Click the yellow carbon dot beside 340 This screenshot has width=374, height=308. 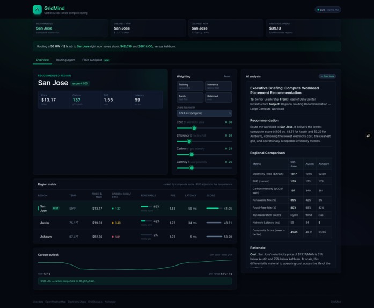pyautogui.click(x=113, y=223)
